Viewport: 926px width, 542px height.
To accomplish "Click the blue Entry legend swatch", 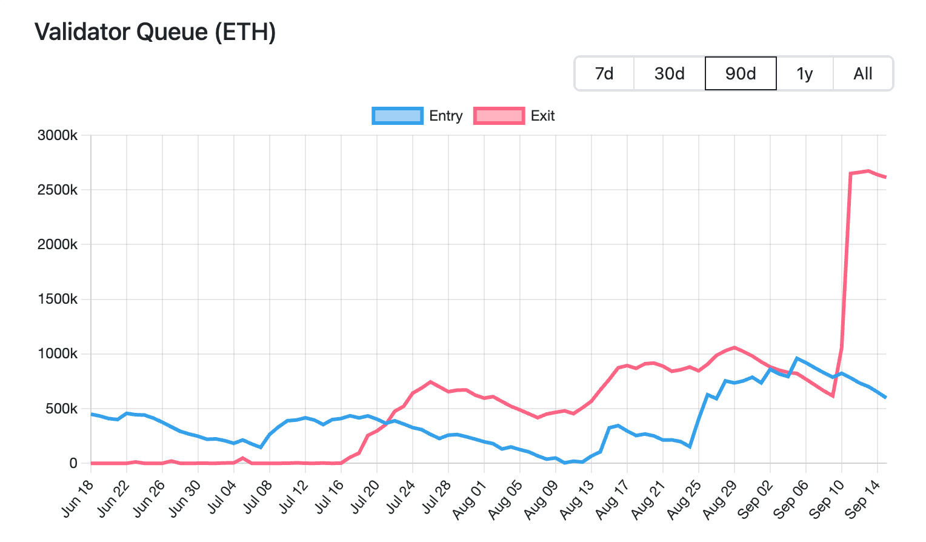I will point(398,115).
